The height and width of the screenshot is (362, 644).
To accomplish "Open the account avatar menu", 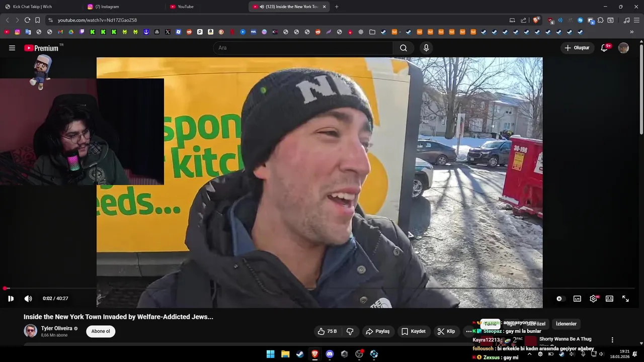I will click(623, 48).
